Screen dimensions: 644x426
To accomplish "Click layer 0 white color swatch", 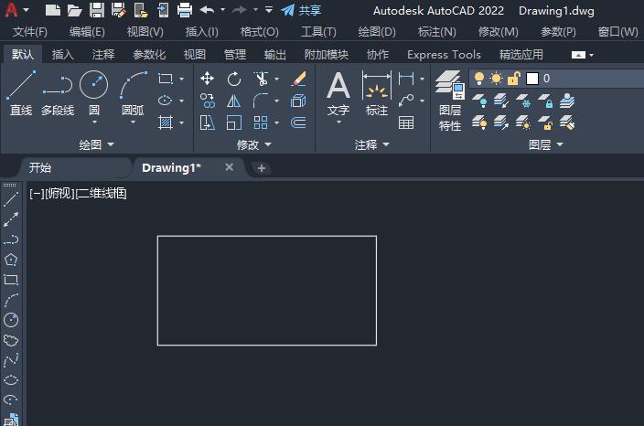I will pos(532,78).
